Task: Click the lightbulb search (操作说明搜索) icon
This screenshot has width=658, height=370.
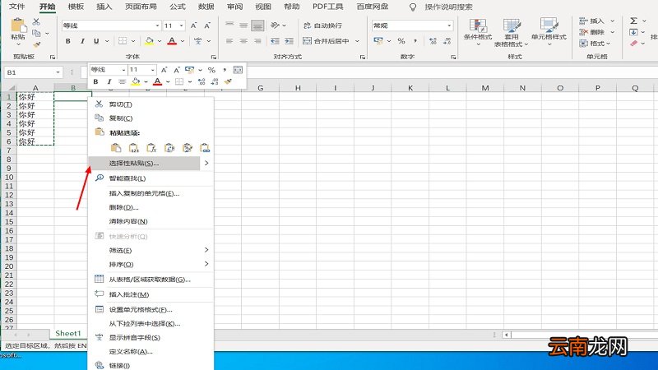Action: pyautogui.click(x=413, y=7)
